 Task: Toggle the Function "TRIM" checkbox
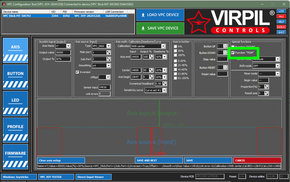tap(233, 53)
